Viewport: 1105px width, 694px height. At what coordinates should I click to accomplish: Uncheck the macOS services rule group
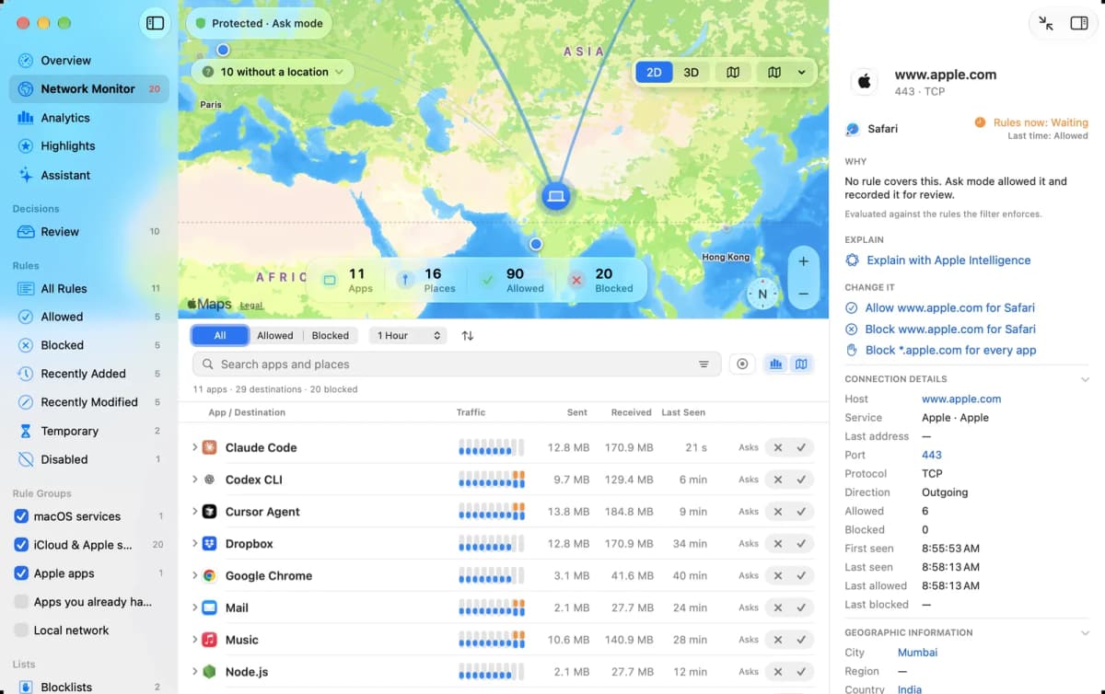click(21, 516)
